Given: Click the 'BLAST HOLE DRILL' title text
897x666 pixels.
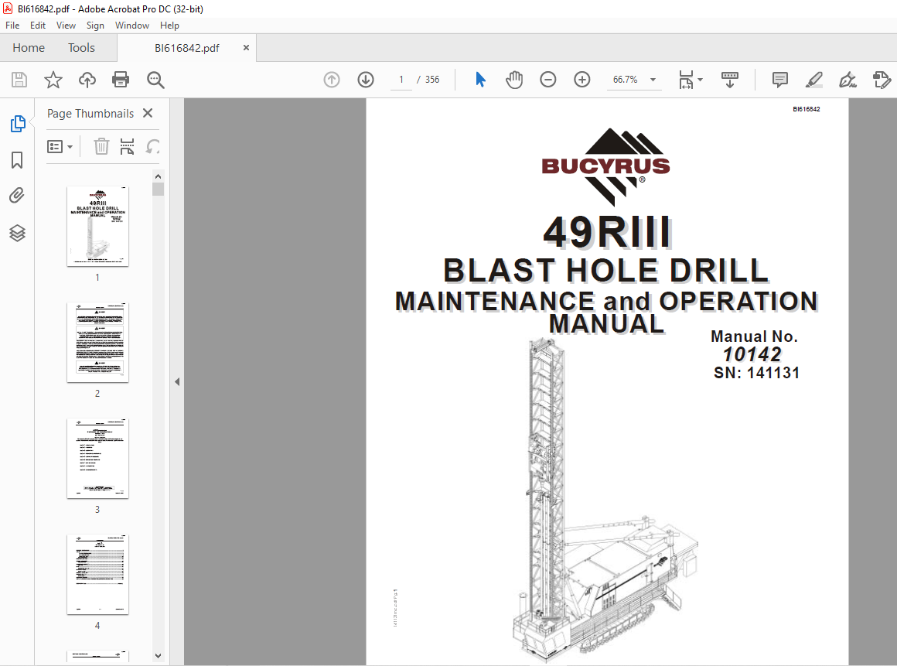Looking at the screenshot, I should click(x=605, y=270).
